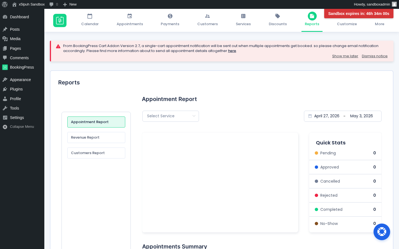Click the Payments dollar icon
The height and width of the screenshot is (249, 399).
pyautogui.click(x=170, y=16)
